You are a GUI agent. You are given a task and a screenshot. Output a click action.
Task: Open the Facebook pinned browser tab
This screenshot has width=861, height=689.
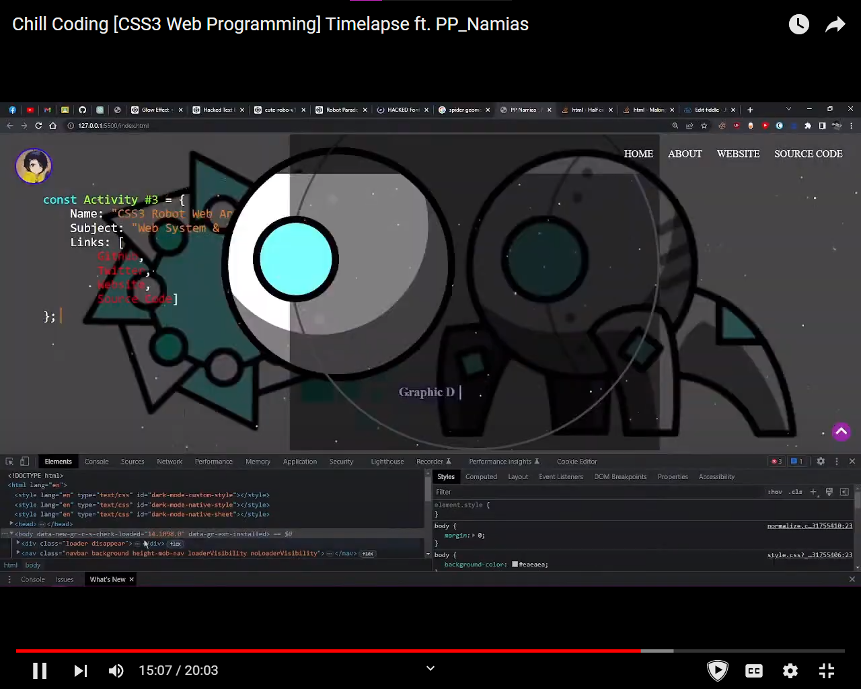click(12, 110)
